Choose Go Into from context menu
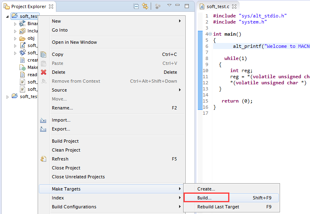 point(112,30)
